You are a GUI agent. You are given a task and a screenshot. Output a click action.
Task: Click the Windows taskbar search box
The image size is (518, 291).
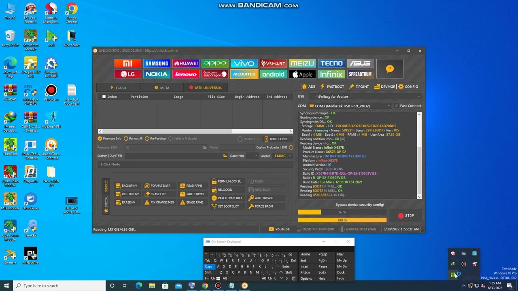[60, 286]
